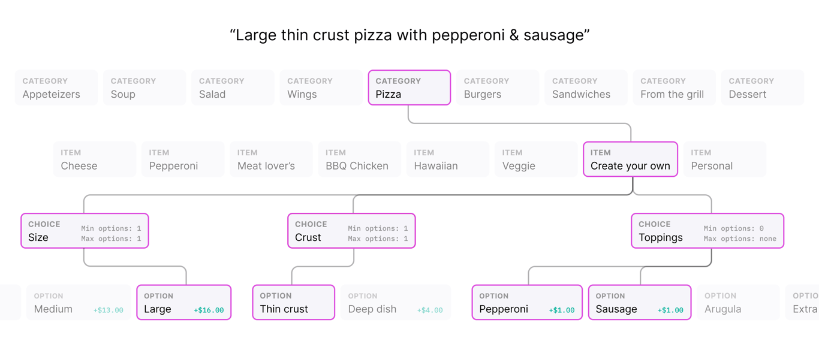Choose the BBQ Chicken item
Image resolution: width=819 pixels, height=356 pixels.
(x=359, y=159)
